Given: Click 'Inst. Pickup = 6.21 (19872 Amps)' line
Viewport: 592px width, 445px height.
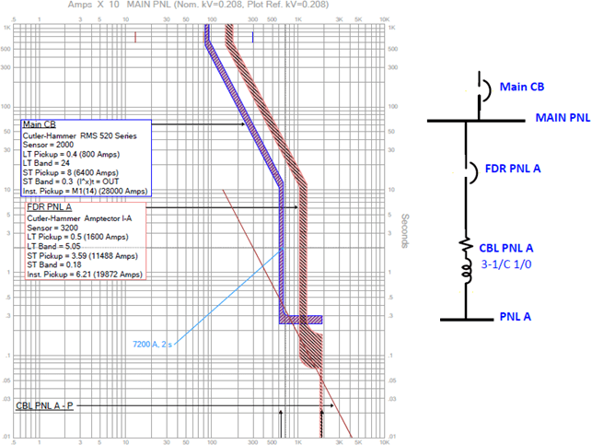Looking at the screenshot, I should tap(85, 275).
